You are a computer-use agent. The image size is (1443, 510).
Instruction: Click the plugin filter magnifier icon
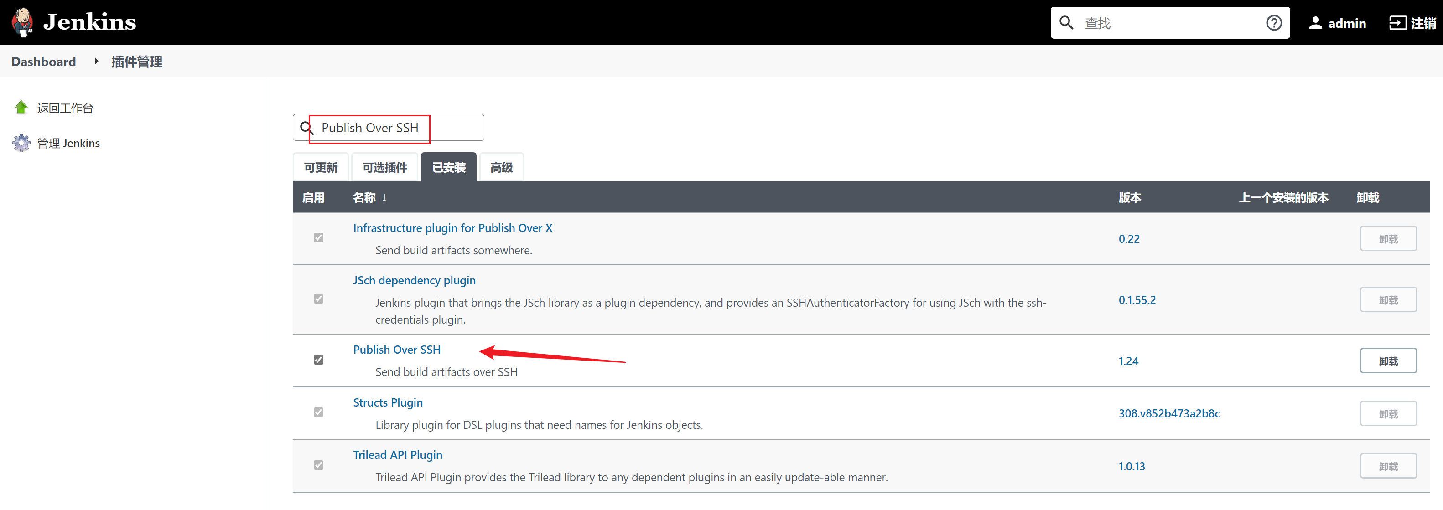click(x=306, y=128)
